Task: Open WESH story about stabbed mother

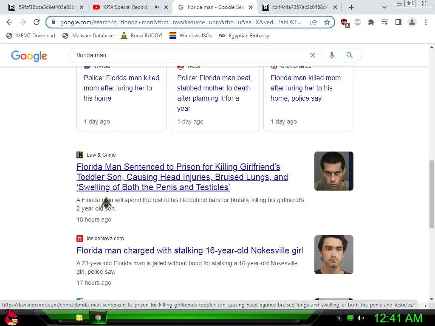Action: click(215, 93)
